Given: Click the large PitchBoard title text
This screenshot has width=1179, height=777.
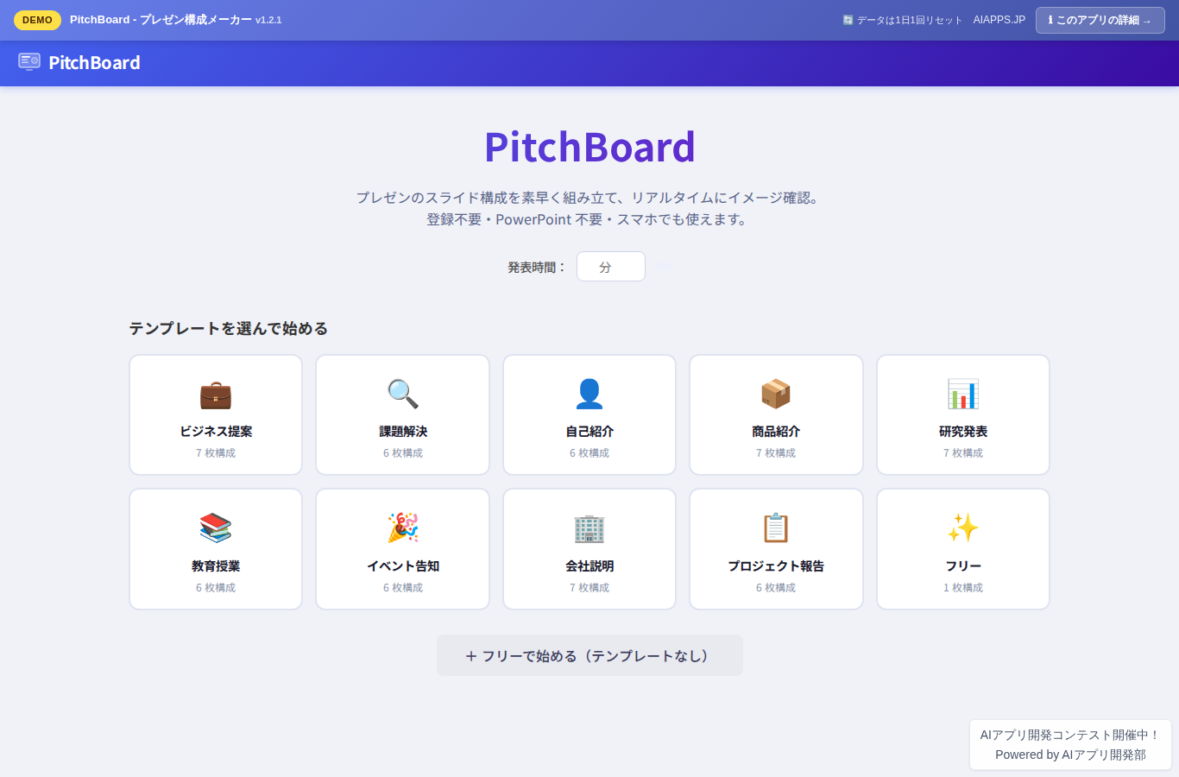Looking at the screenshot, I should tap(589, 147).
